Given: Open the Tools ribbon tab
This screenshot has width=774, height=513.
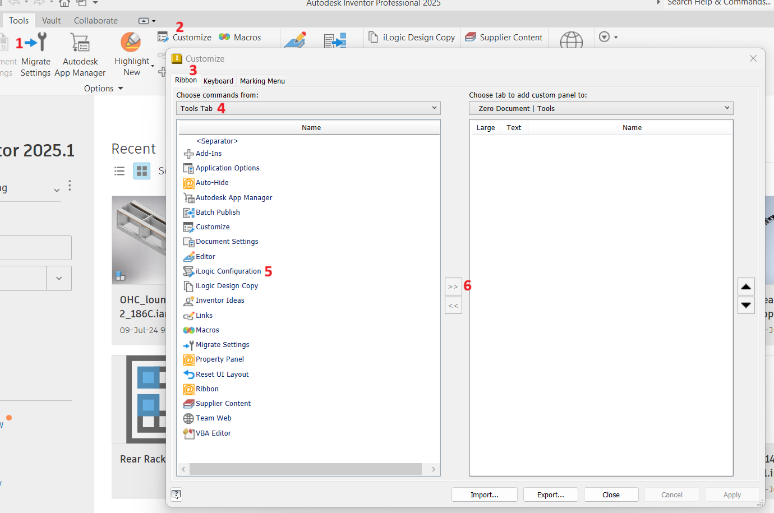Looking at the screenshot, I should pyautogui.click(x=19, y=21).
